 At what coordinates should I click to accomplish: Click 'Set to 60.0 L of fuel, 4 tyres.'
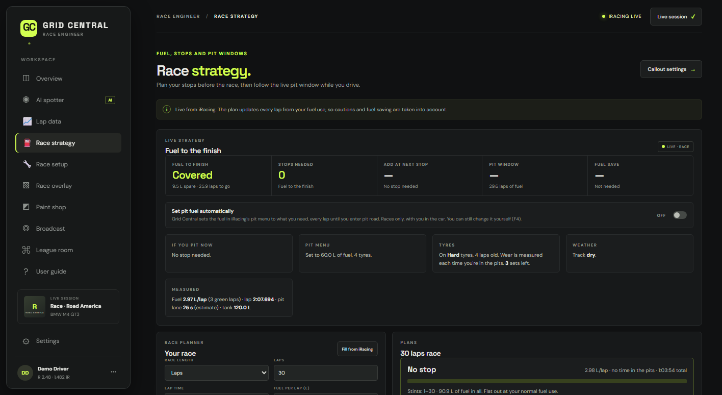click(x=339, y=255)
